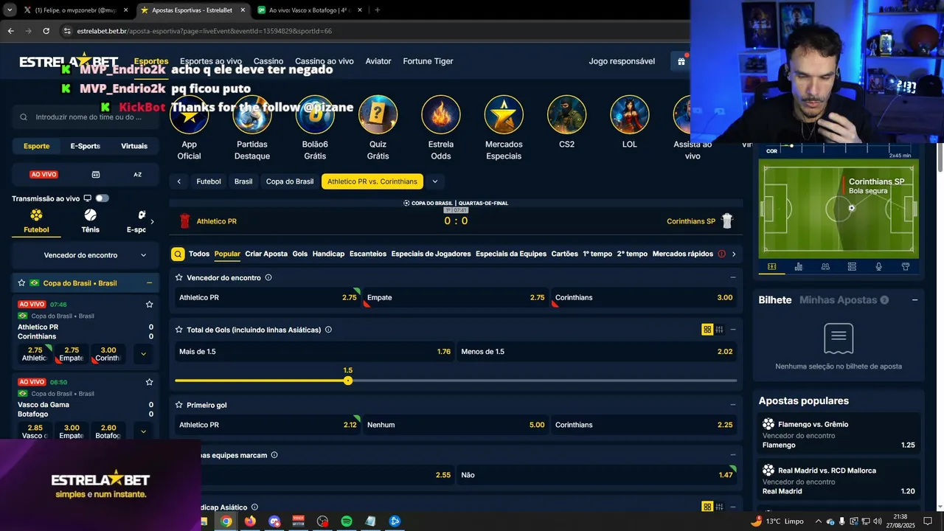The width and height of the screenshot is (944, 531).
Task: Click the calendar schedule icon in sidebar
Action: tap(95, 175)
